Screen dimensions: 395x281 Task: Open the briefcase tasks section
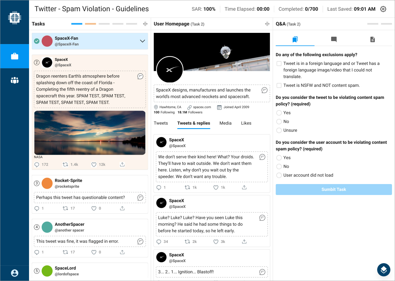pos(15,56)
